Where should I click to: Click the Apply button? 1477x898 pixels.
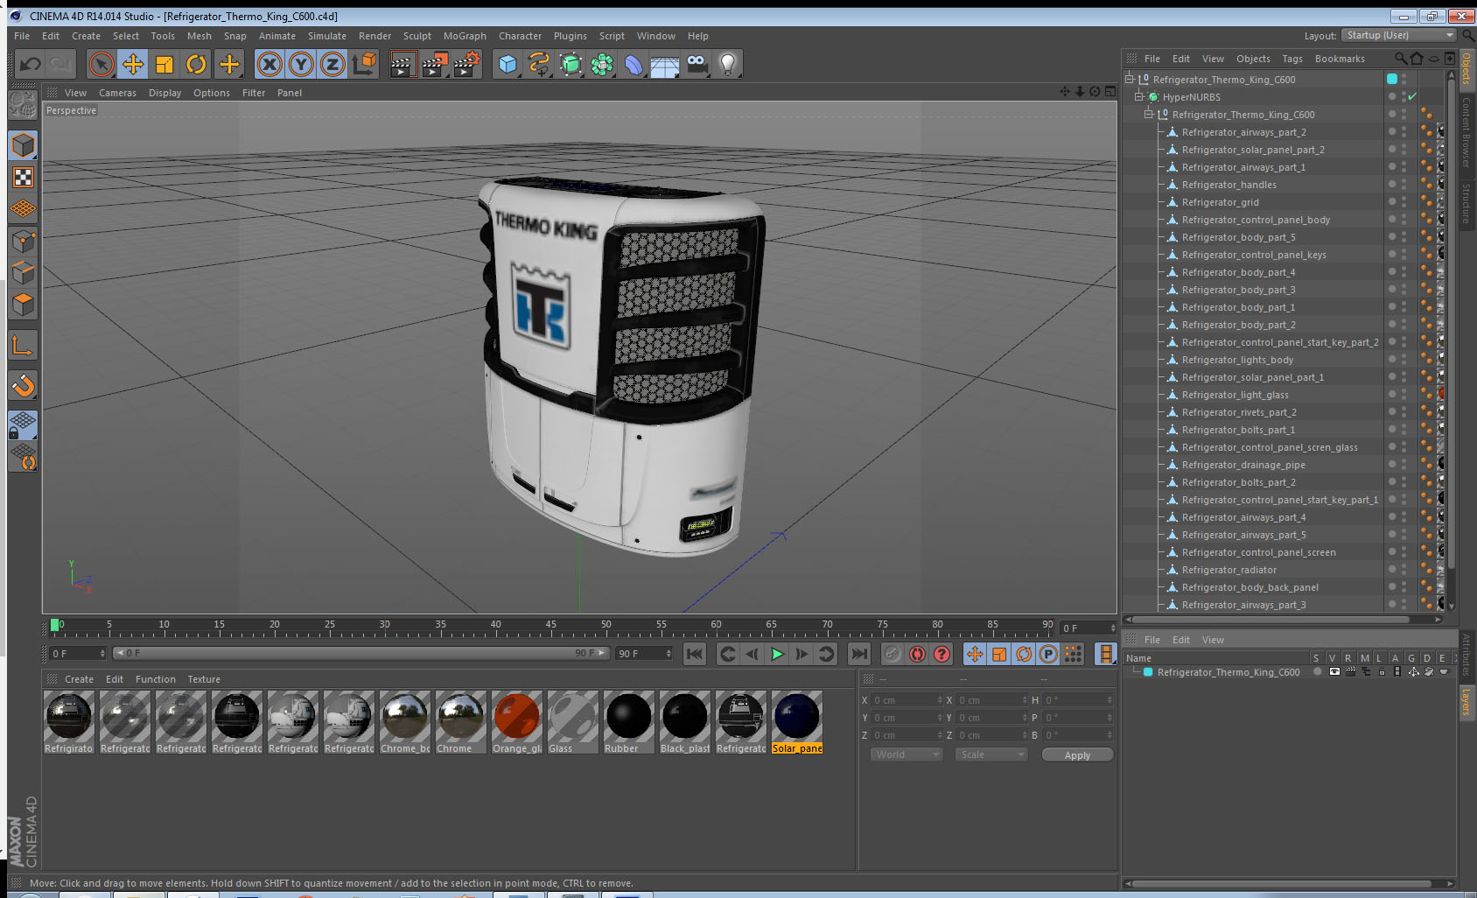point(1077,755)
